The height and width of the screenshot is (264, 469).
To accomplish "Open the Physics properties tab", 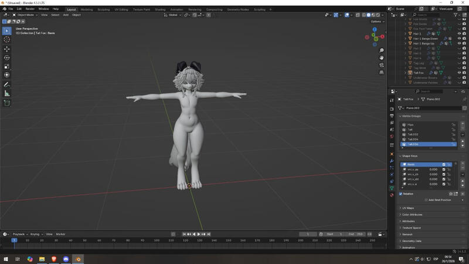I will (x=392, y=174).
